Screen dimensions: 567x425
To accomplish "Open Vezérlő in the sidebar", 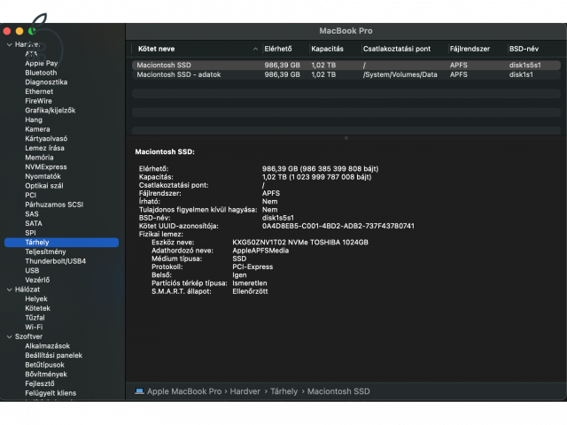I will pyautogui.click(x=37, y=280).
